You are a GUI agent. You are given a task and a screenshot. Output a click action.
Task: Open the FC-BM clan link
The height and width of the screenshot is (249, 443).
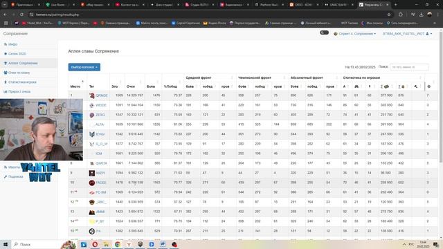[x=101, y=192]
